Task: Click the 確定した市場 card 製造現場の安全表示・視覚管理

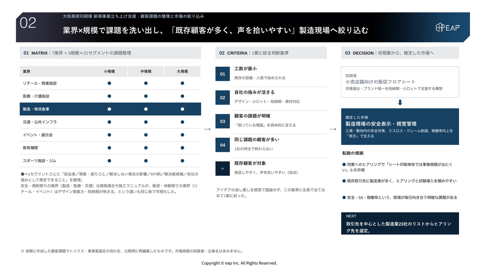Action: click(400, 127)
